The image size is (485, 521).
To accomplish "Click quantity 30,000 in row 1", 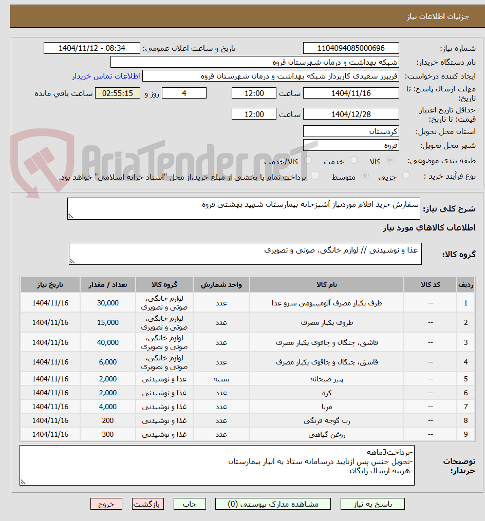I will click(x=108, y=303).
